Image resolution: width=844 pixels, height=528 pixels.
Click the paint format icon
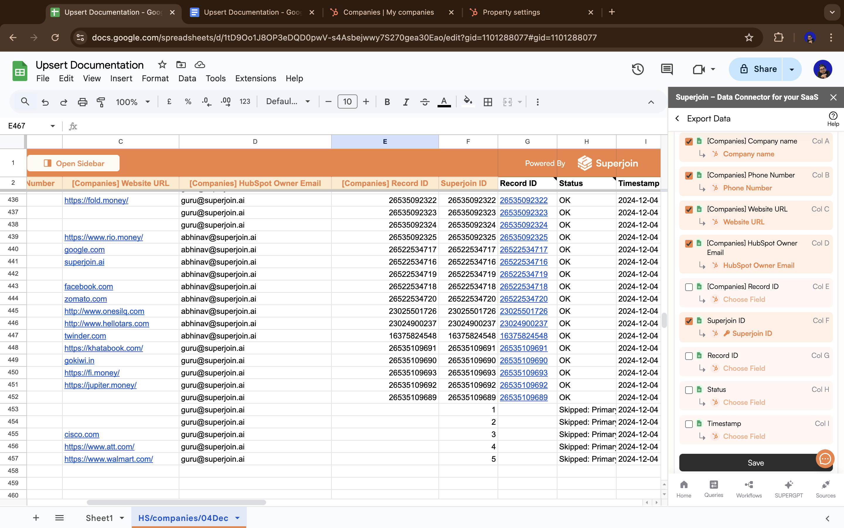coord(101,102)
